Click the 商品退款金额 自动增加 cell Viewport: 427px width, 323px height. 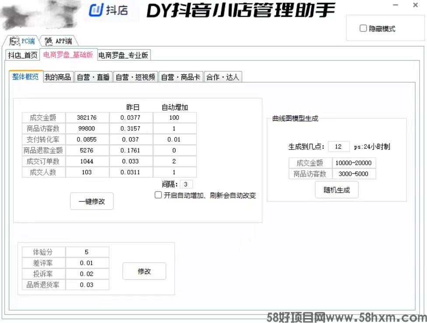pos(175,150)
